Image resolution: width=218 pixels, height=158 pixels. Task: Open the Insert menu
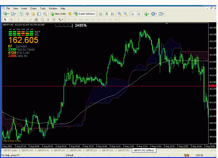click(24, 8)
